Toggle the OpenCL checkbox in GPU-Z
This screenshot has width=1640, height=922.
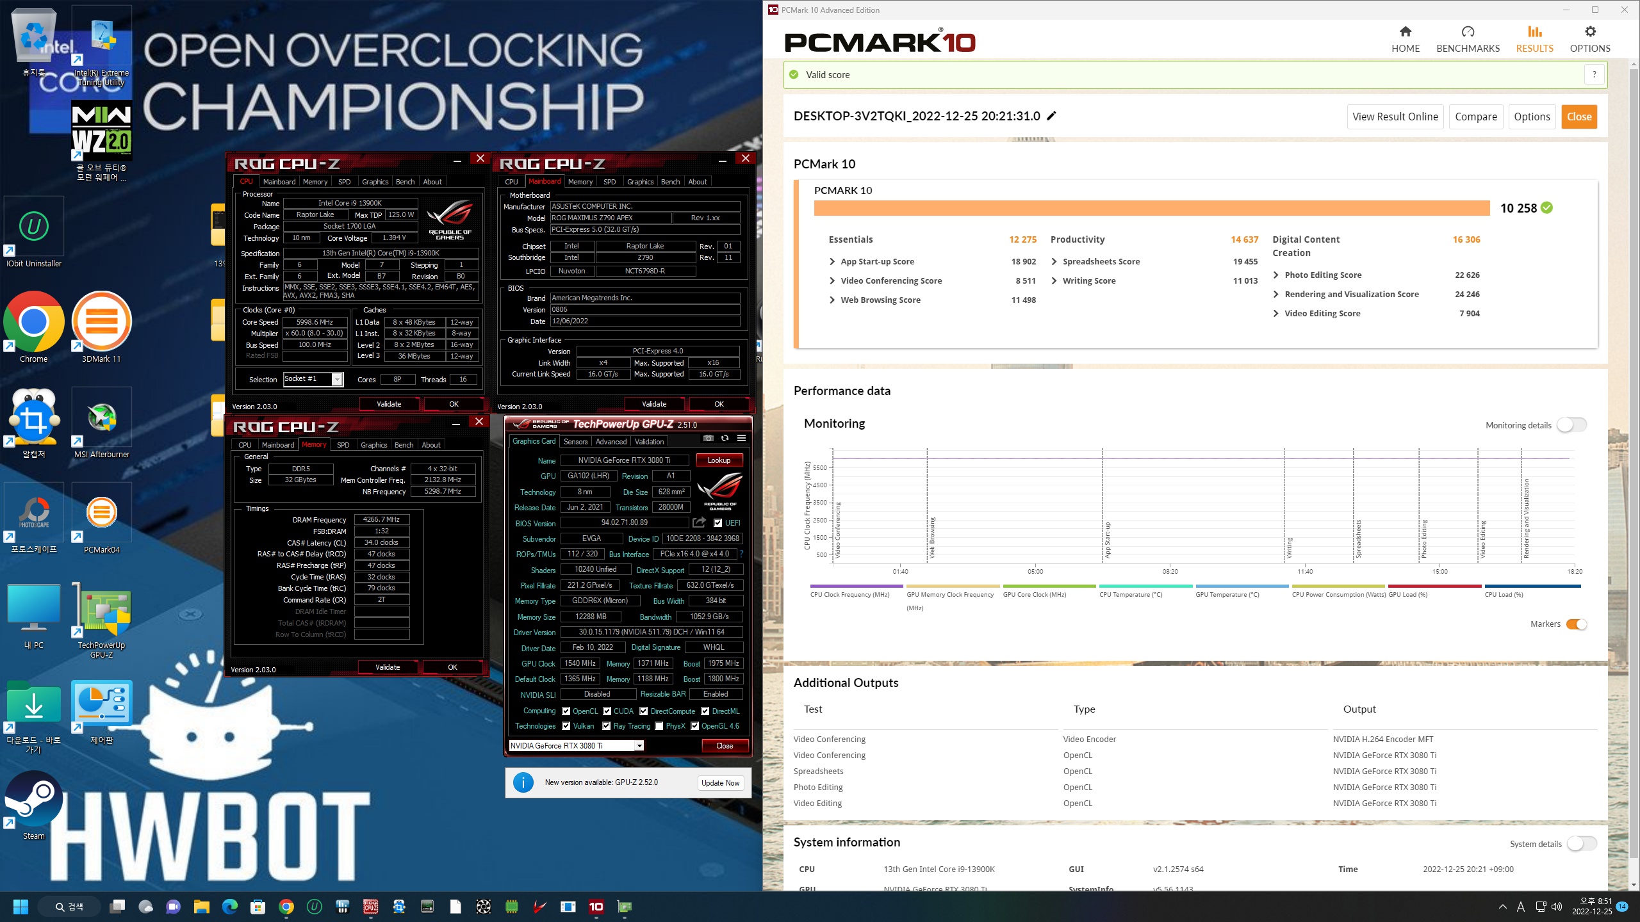pos(566,711)
